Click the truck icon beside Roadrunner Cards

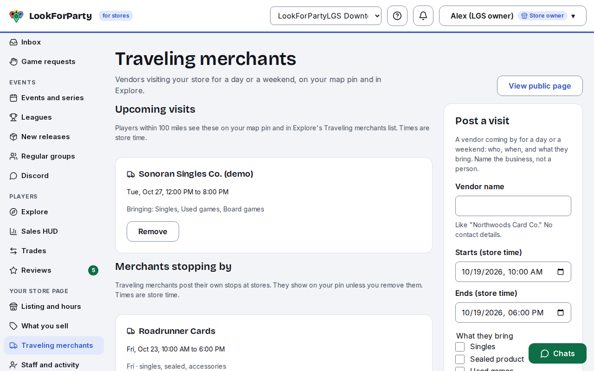[x=131, y=331]
